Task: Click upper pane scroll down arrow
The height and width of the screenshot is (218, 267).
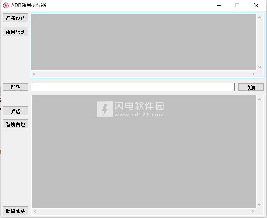Action: (x=260, y=67)
